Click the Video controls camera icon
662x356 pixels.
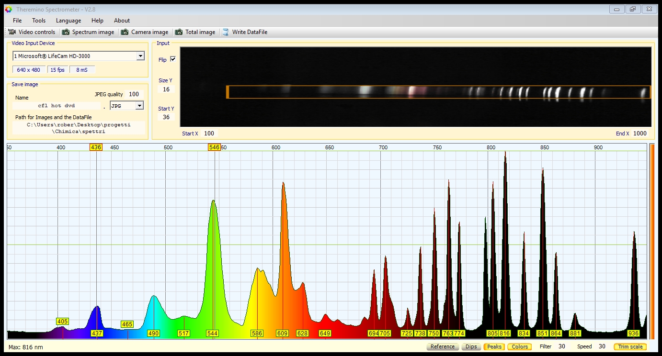[12, 32]
